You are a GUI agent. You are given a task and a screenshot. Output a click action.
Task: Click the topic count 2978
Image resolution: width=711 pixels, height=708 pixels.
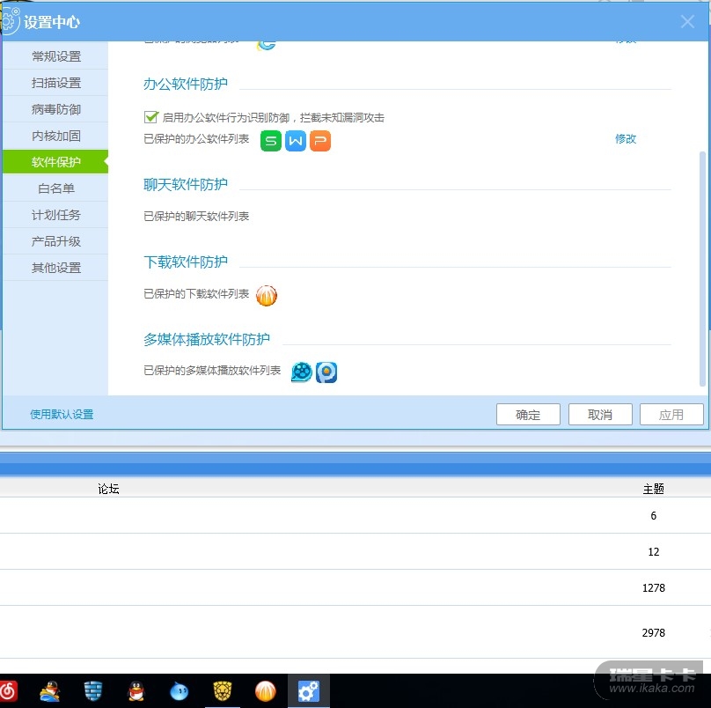pos(654,632)
